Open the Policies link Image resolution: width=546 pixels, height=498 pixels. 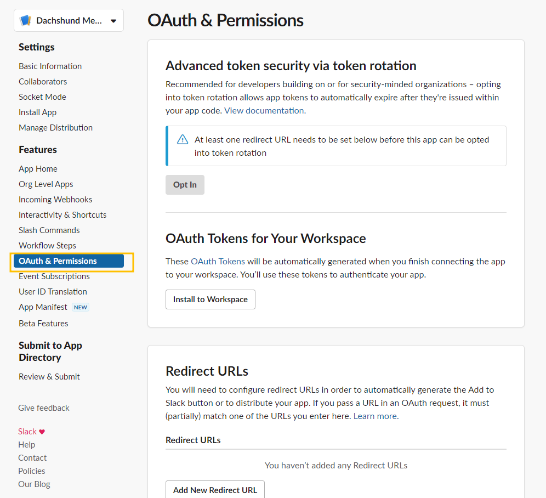(32, 471)
